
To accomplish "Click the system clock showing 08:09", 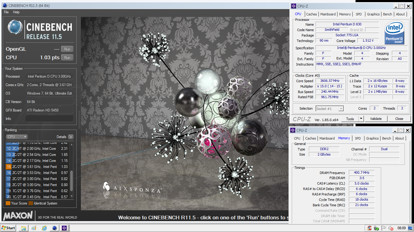I will (x=402, y=228).
